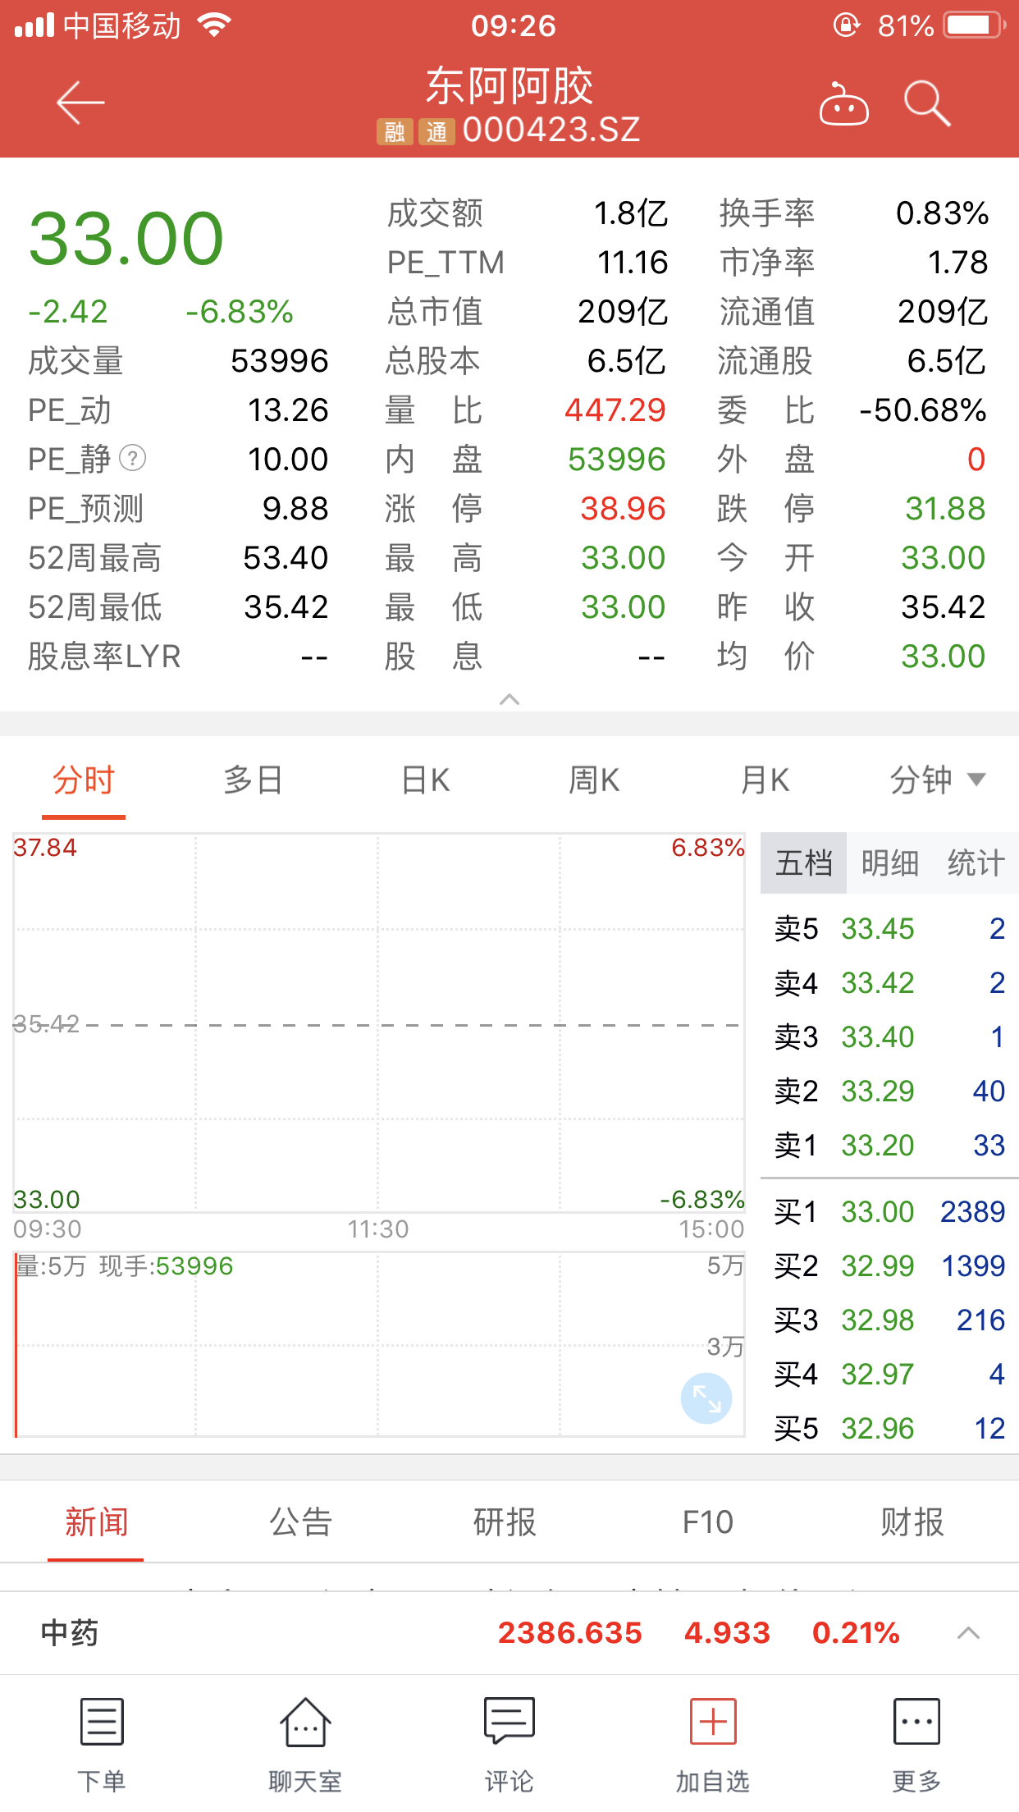This screenshot has width=1019, height=1812.
Task: Tap the 通 connect badge
Action: (436, 131)
